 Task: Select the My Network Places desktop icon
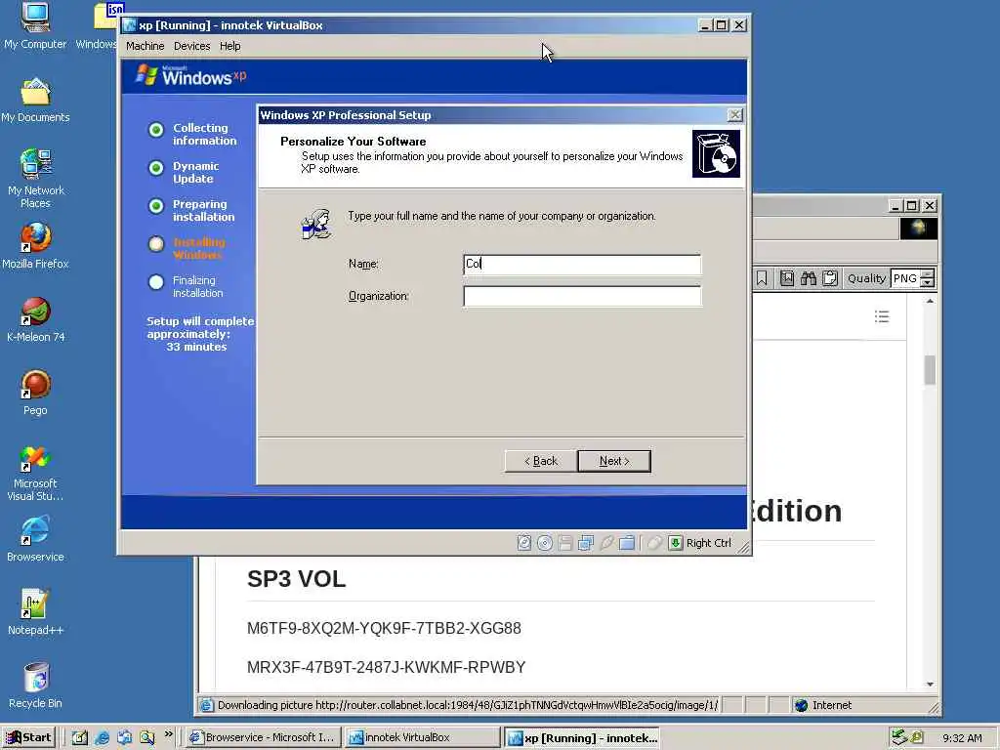(35, 179)
